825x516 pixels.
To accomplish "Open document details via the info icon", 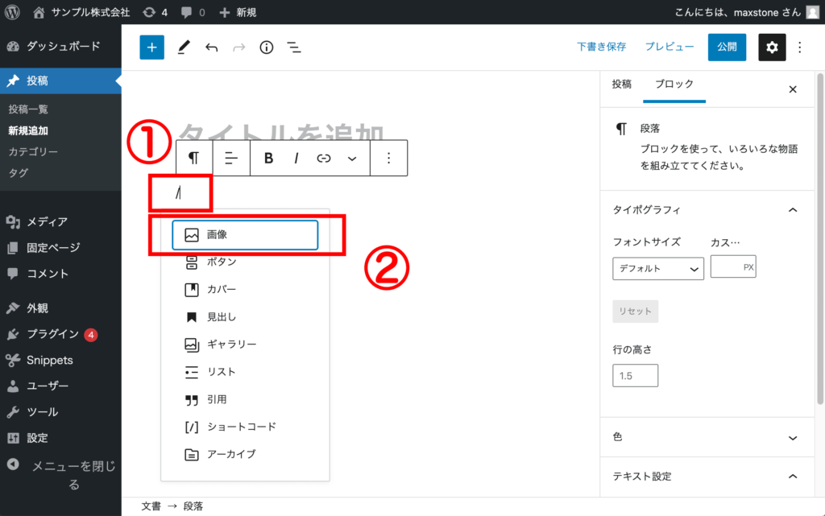I will (x=266, y=47).
